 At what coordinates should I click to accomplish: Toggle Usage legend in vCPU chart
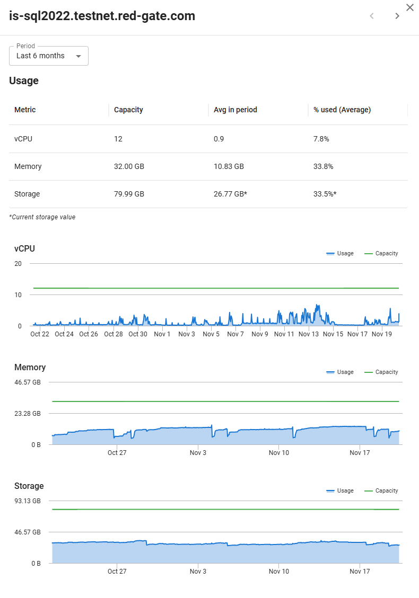coord(340,254)
